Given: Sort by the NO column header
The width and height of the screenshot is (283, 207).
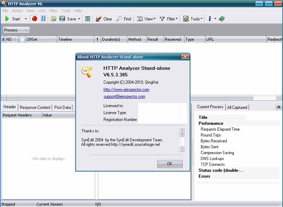Looking at the screenshot, I should 12,39.
